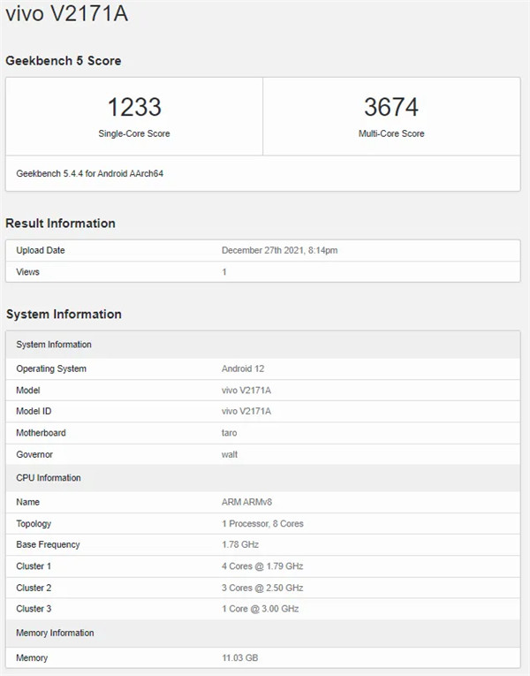Select the multi-core score 3674
The height and width of the screenshot is (676, 530).
click(x=390, y=108)
